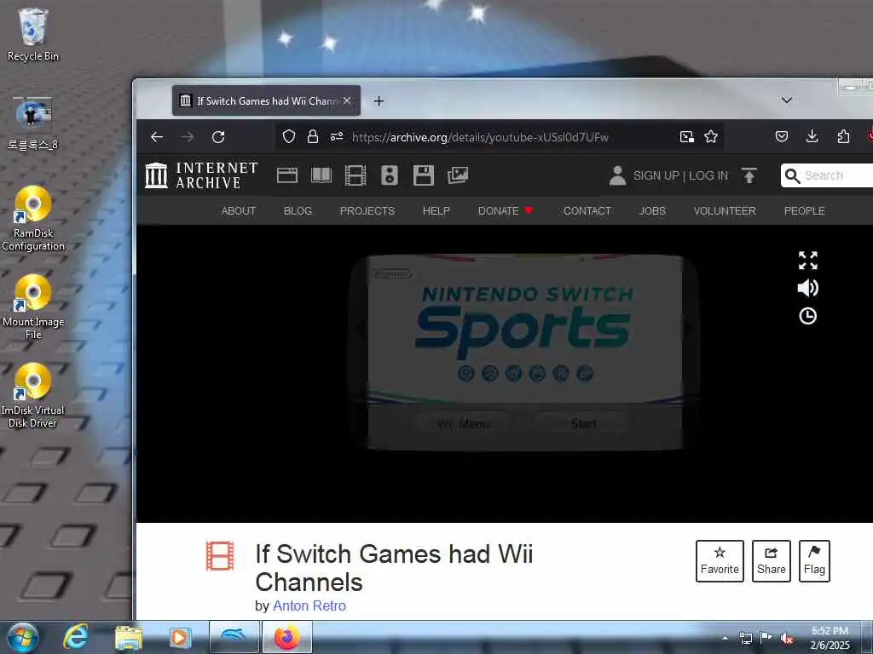Flag this item
Viewport: 873px width, 654px height.
pyautogui.click(x=814, y=561)
